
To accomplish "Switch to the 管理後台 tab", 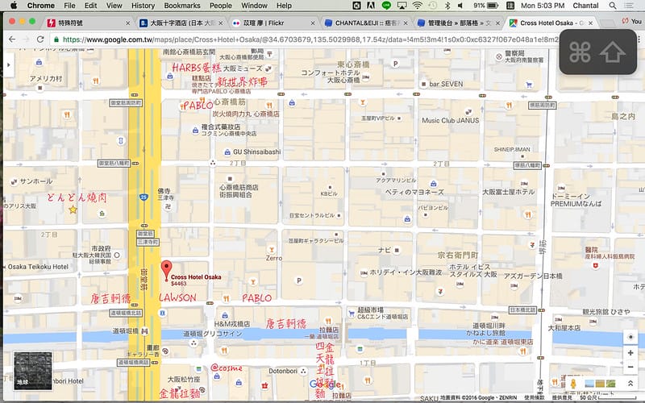I will (458, 23).
